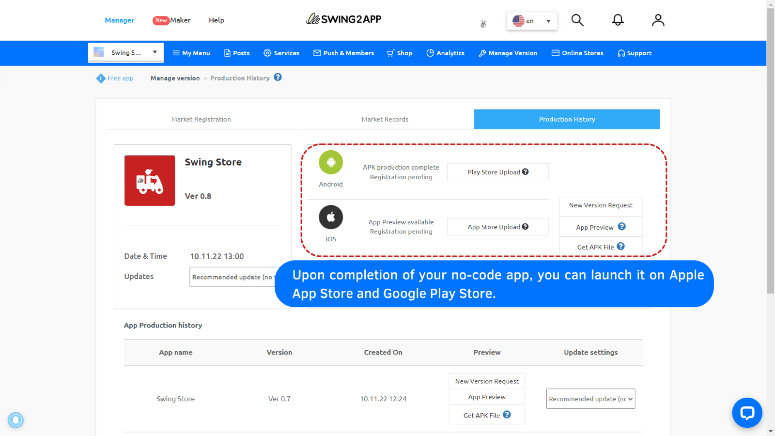Open the search magnifier icon
Viewport: 775px width, 436px height.
pos(577,20)
